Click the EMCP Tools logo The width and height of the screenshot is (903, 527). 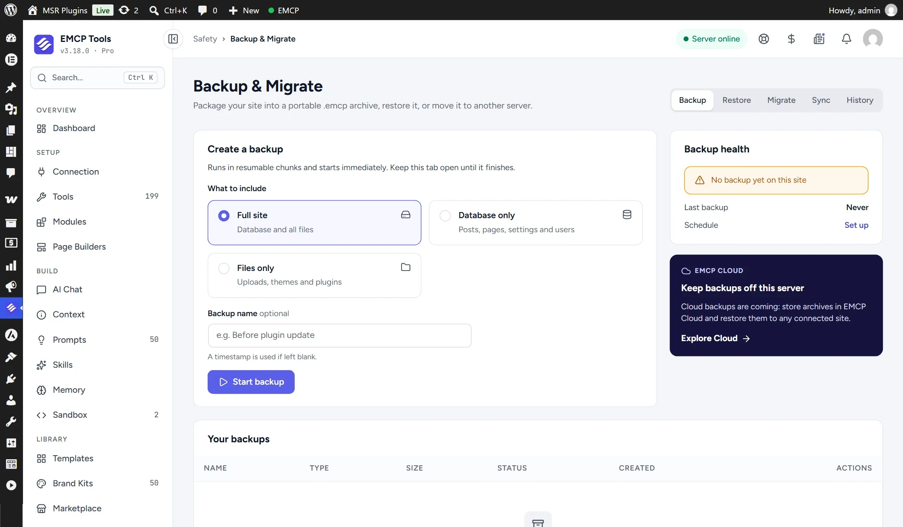coord(44,44)
